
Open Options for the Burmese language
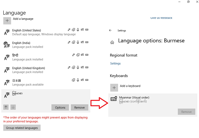pos(60,108)
